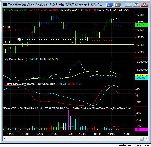This screenshot has height=147, width=151.
Task: Click the *KeesKCD_v80 indicator label
Action: point(36,108)
